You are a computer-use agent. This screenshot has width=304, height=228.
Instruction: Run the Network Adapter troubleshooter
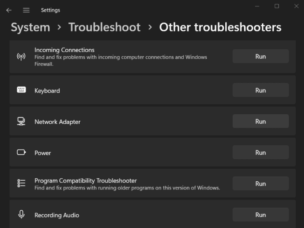(x=261, y=121)
